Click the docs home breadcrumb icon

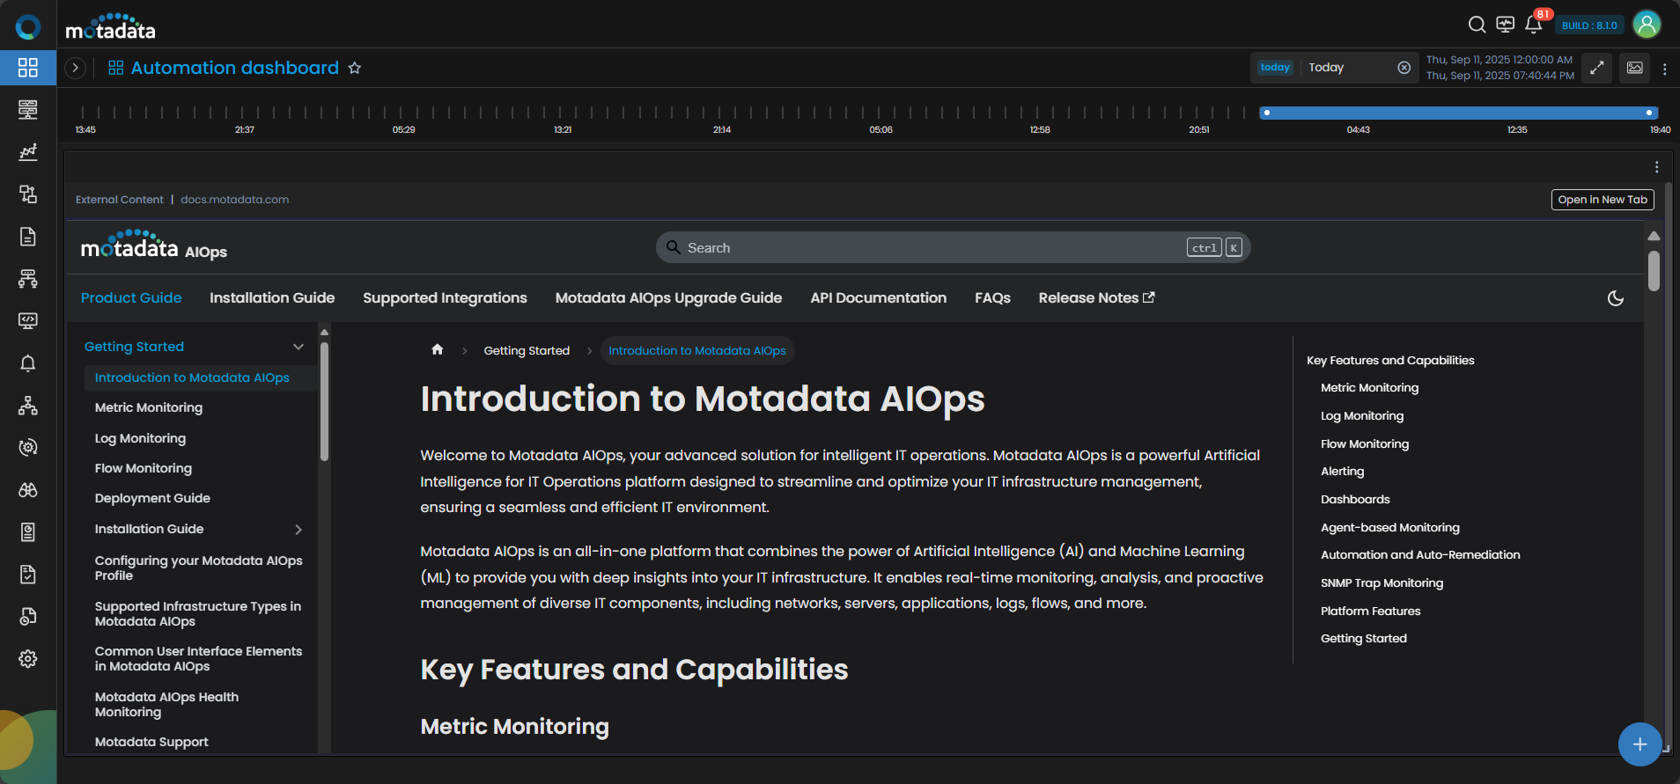pyautogui.click(x=438, y=350)
